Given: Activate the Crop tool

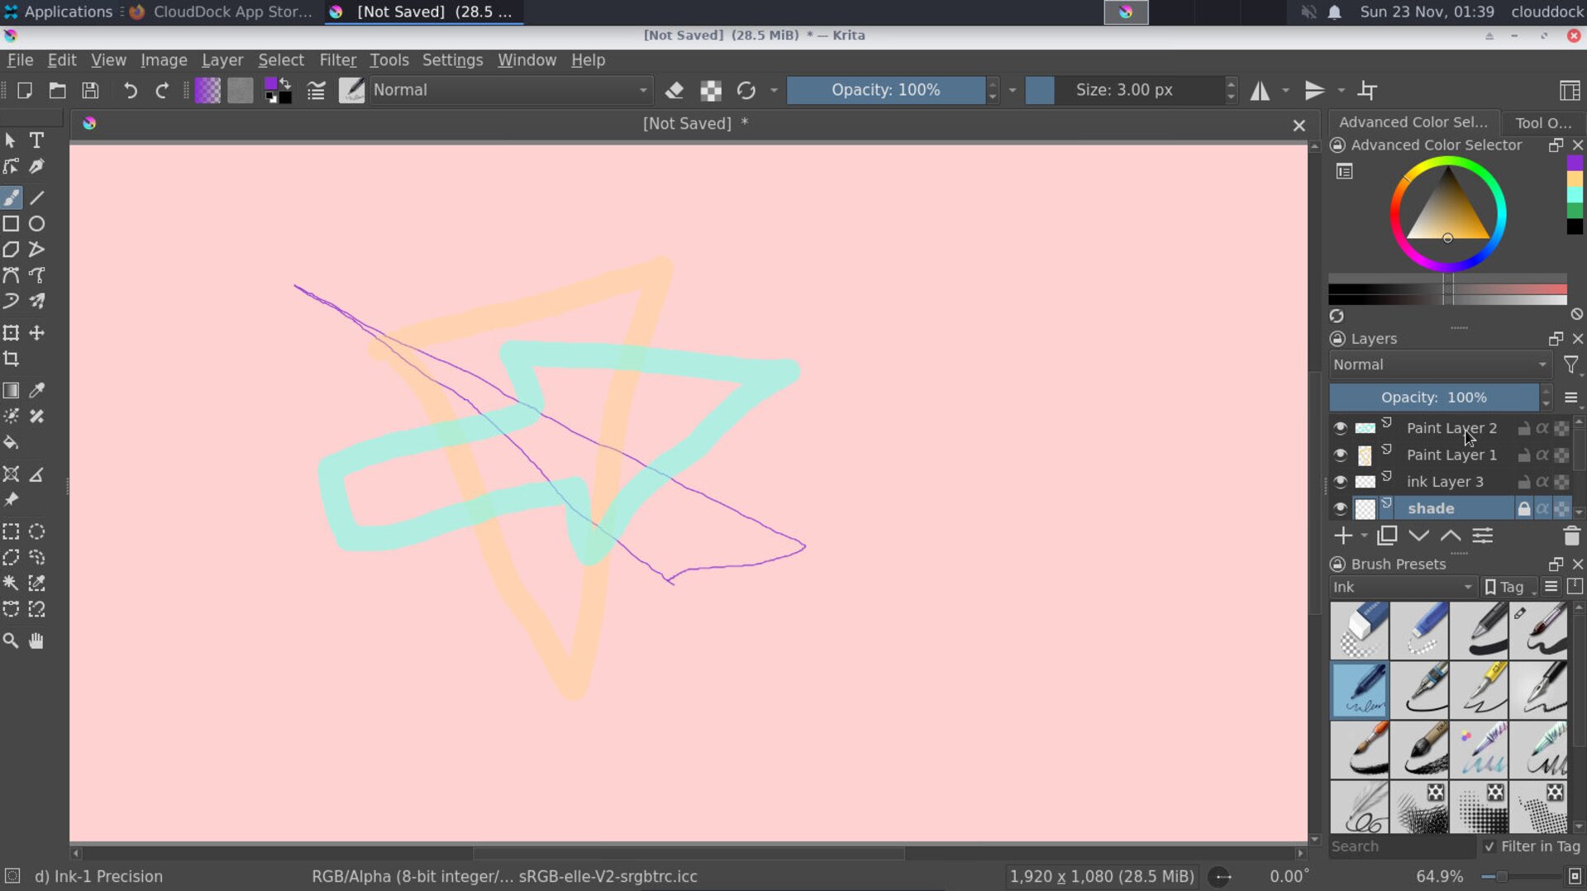Looking at the screenshot, I should pyautogui.click(x=13, y=360).
